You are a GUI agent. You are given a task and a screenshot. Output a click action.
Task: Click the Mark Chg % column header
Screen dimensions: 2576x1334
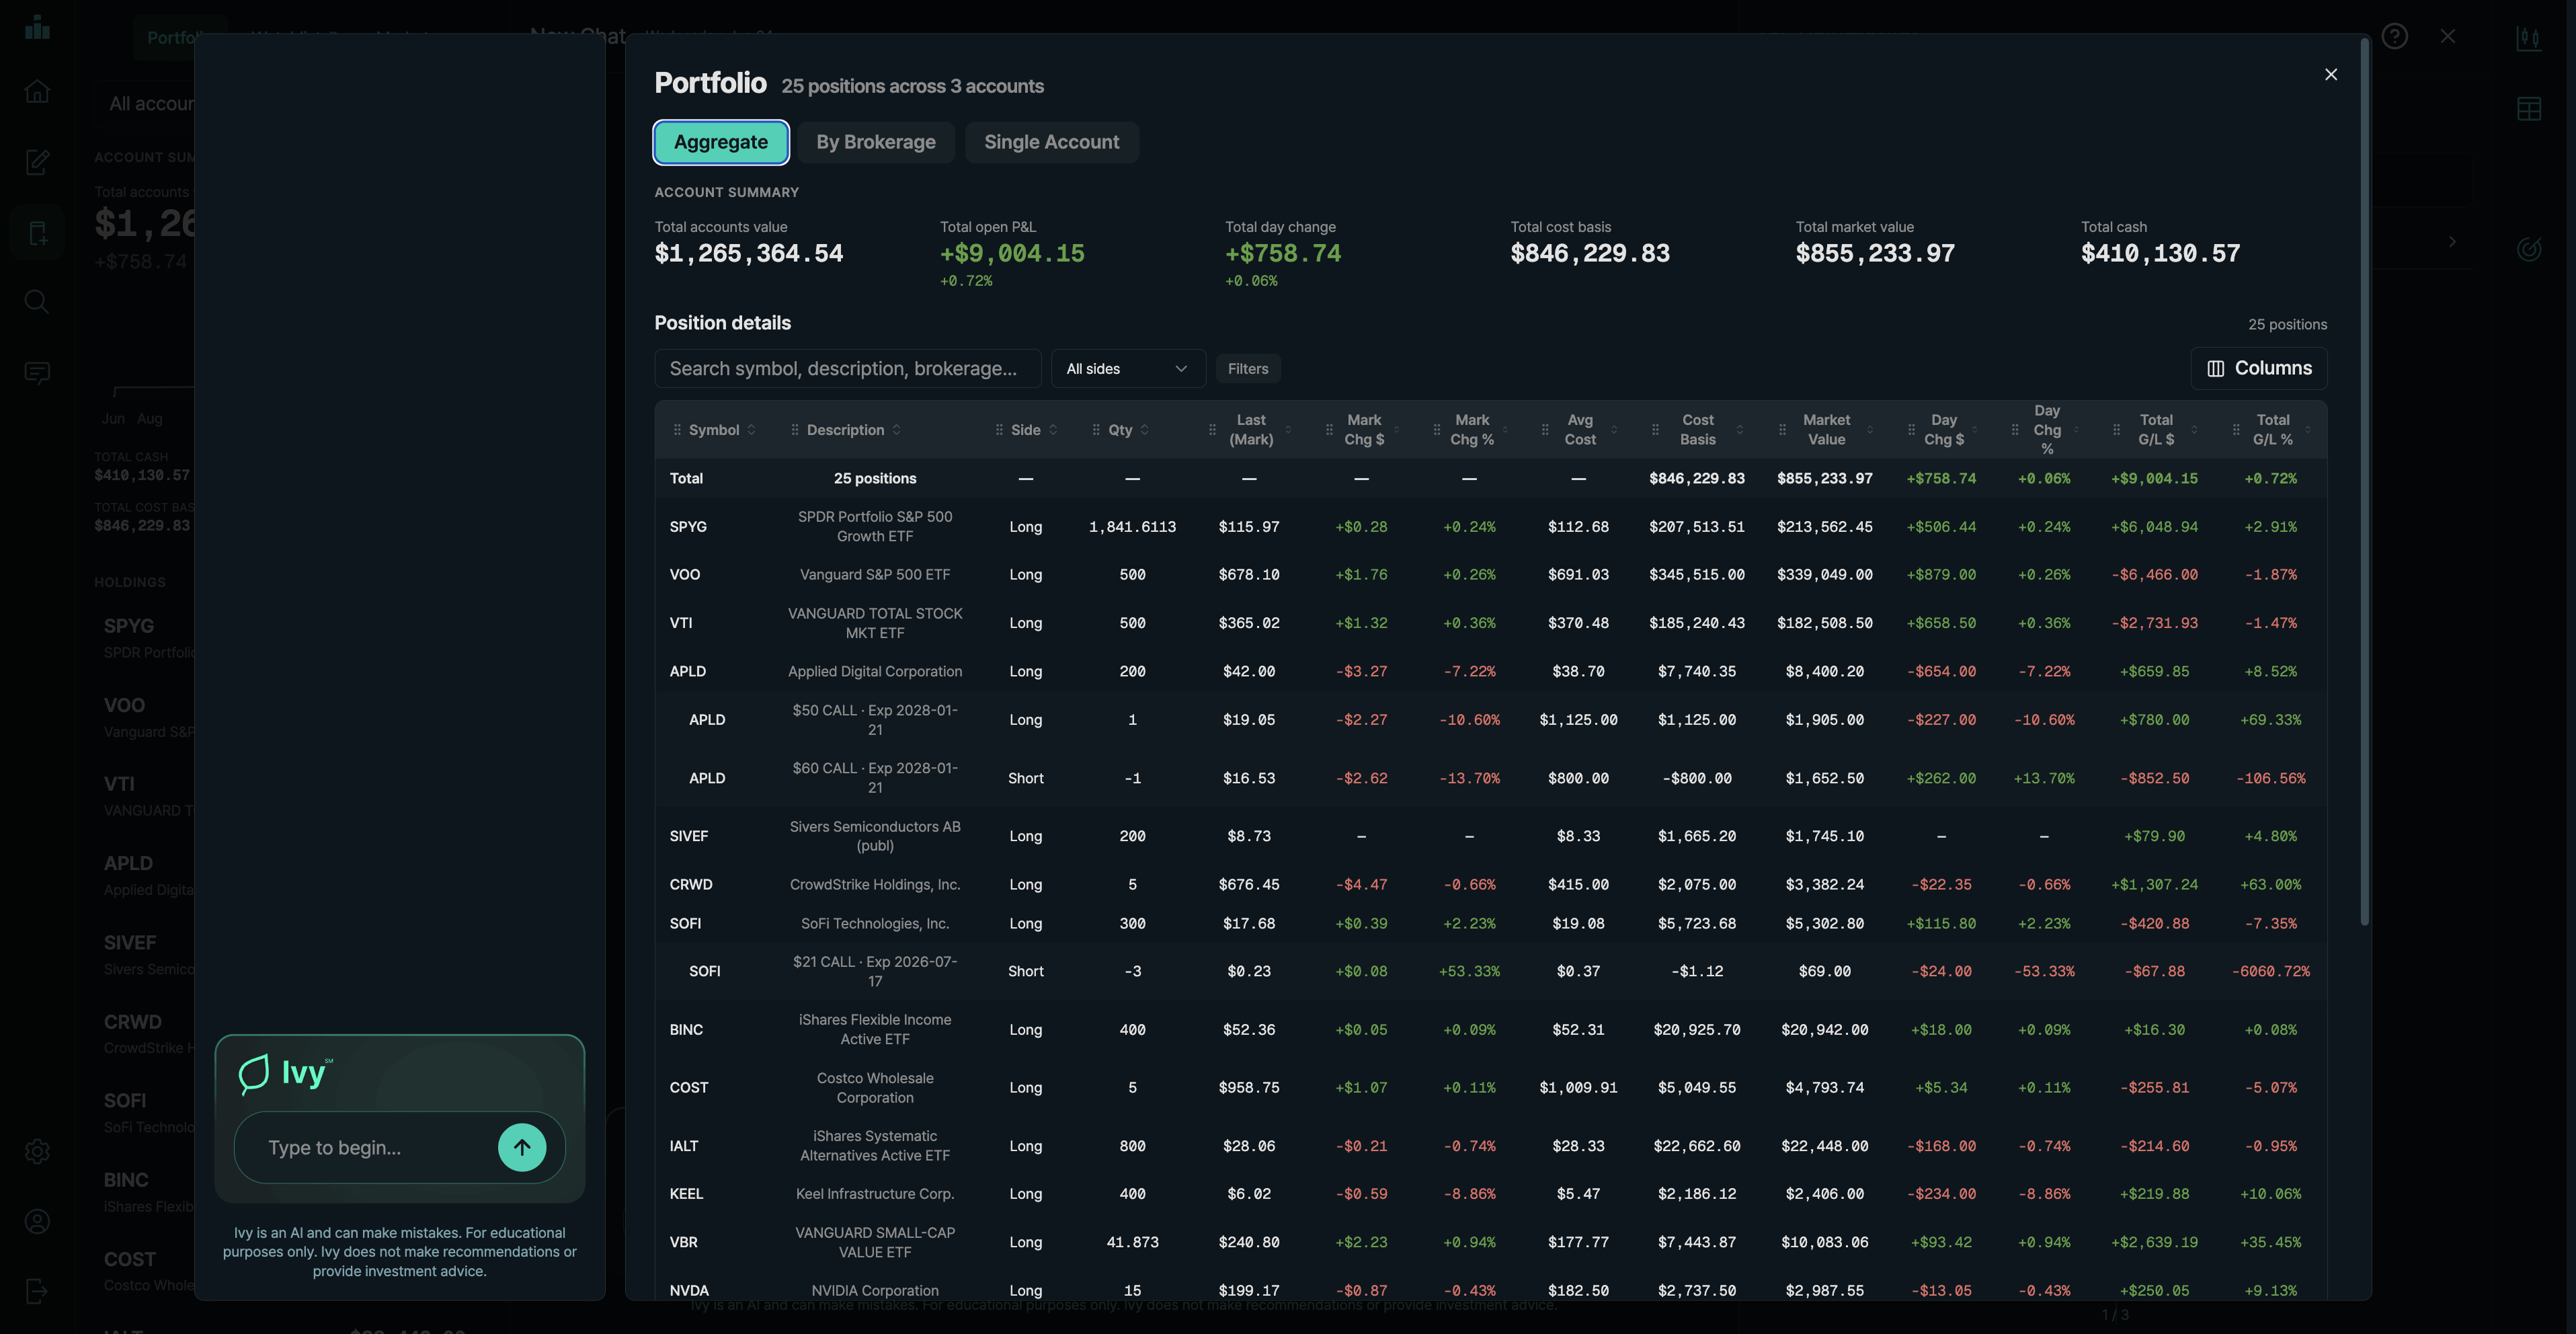pyautogui.click(x=1472, y=430)
